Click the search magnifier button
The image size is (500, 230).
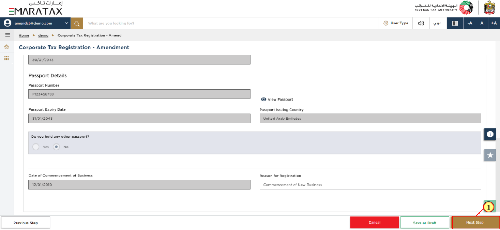pyautogui.click(x=77, y=23)
